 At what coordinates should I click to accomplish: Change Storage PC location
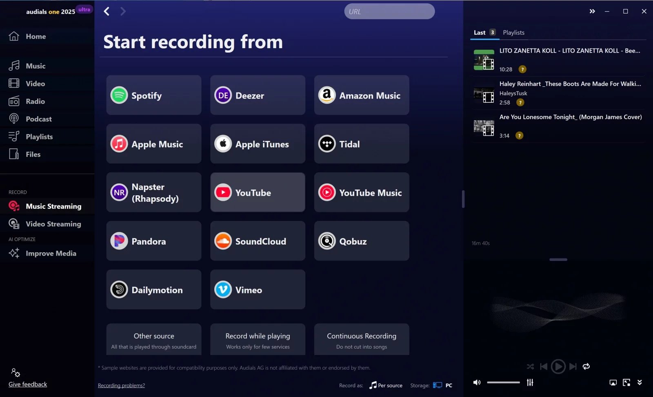pyautogui.click(x=443, y=385)
